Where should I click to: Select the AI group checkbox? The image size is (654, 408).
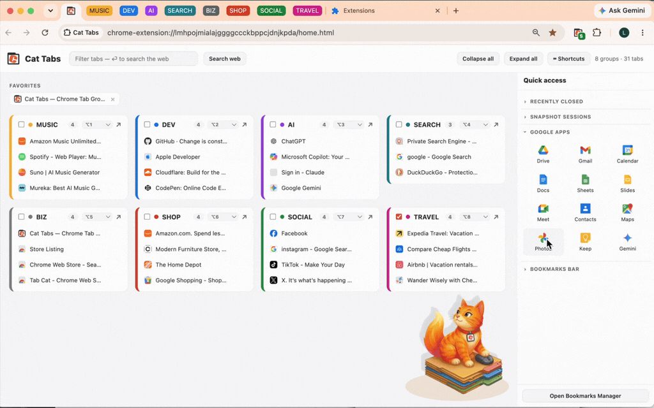[x=273, y=124]
